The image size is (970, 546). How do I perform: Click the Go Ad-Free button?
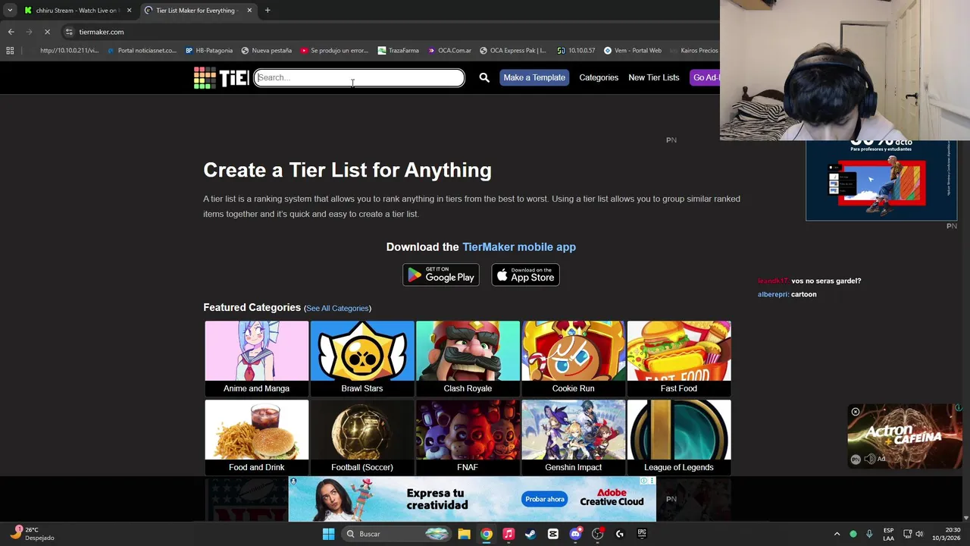click(x=705, y=77)
